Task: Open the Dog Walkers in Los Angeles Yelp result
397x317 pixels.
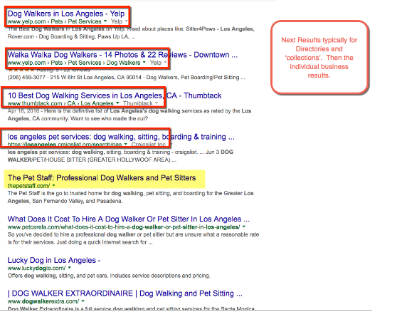Action: [x=66, y=14]
